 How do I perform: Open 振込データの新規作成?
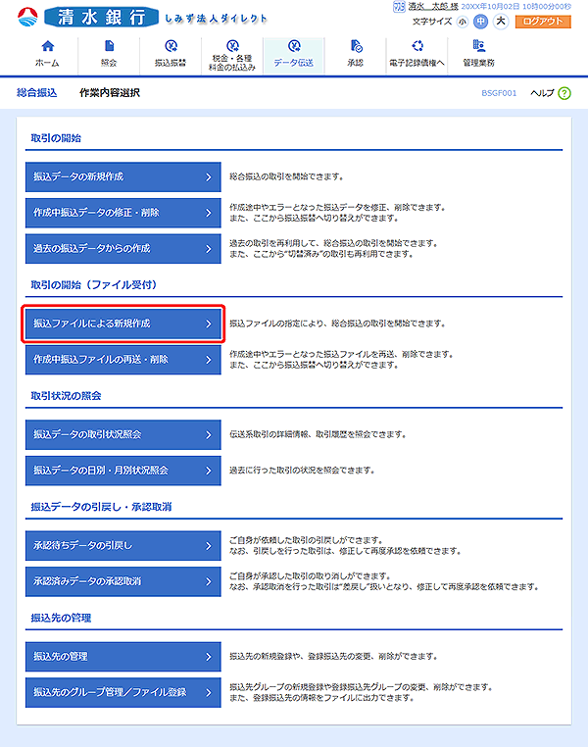122,177
